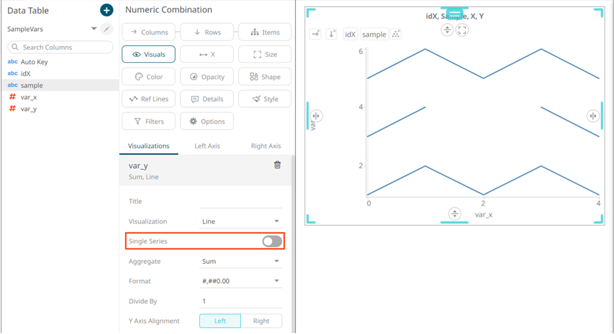
Task: Click the edit pencil icon beside SampleVars
Action: [107, 29]
